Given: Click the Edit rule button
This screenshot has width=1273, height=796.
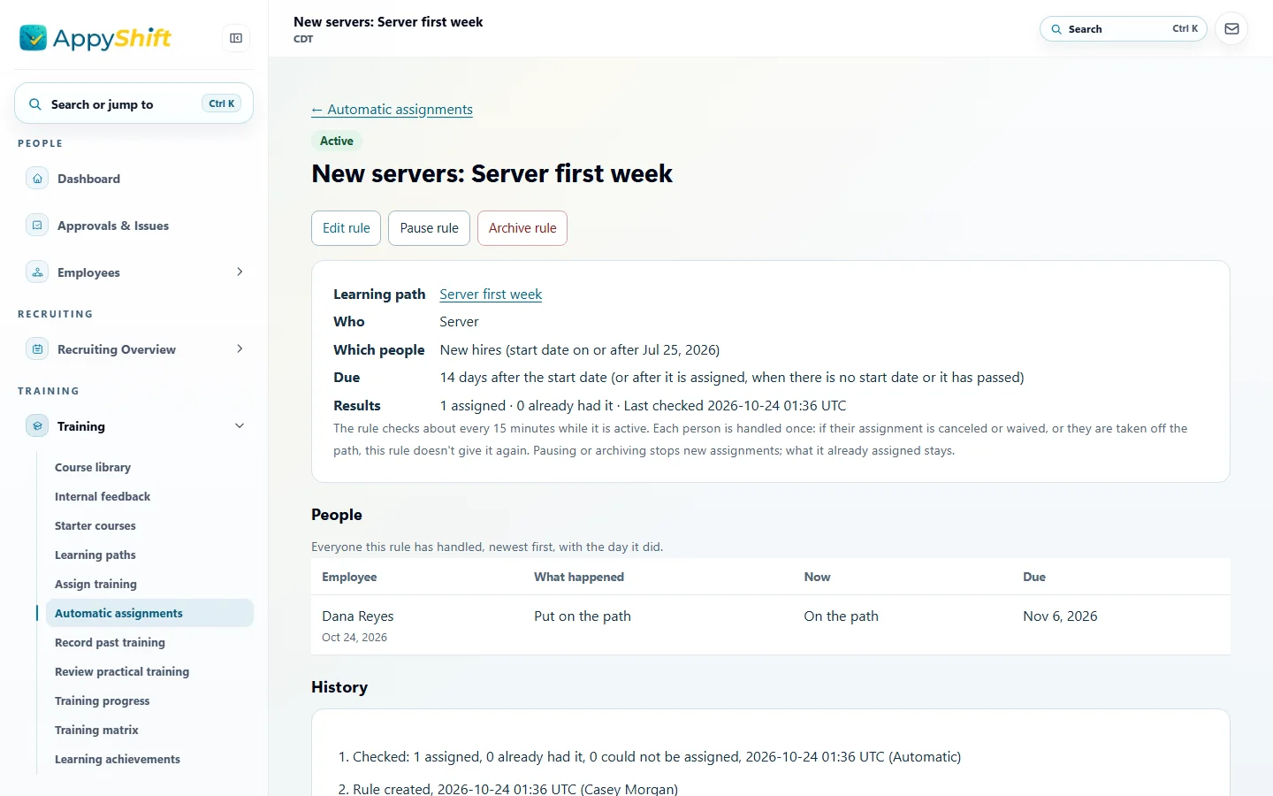Looking at the screenshot, I should coord(347,228).
